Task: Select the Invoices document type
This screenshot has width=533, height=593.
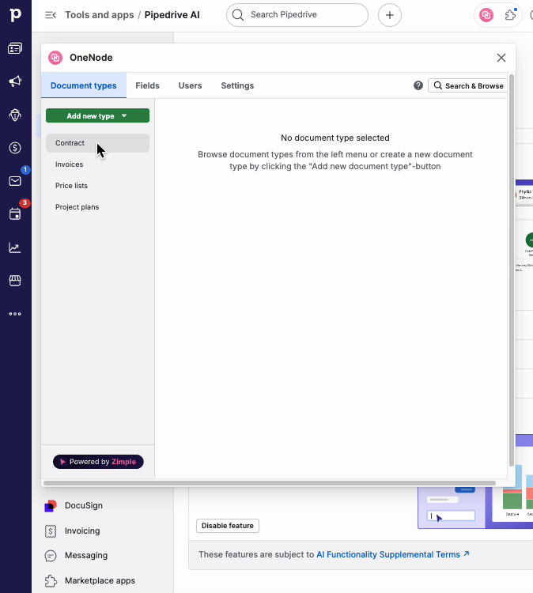Action: coord(97,164)
